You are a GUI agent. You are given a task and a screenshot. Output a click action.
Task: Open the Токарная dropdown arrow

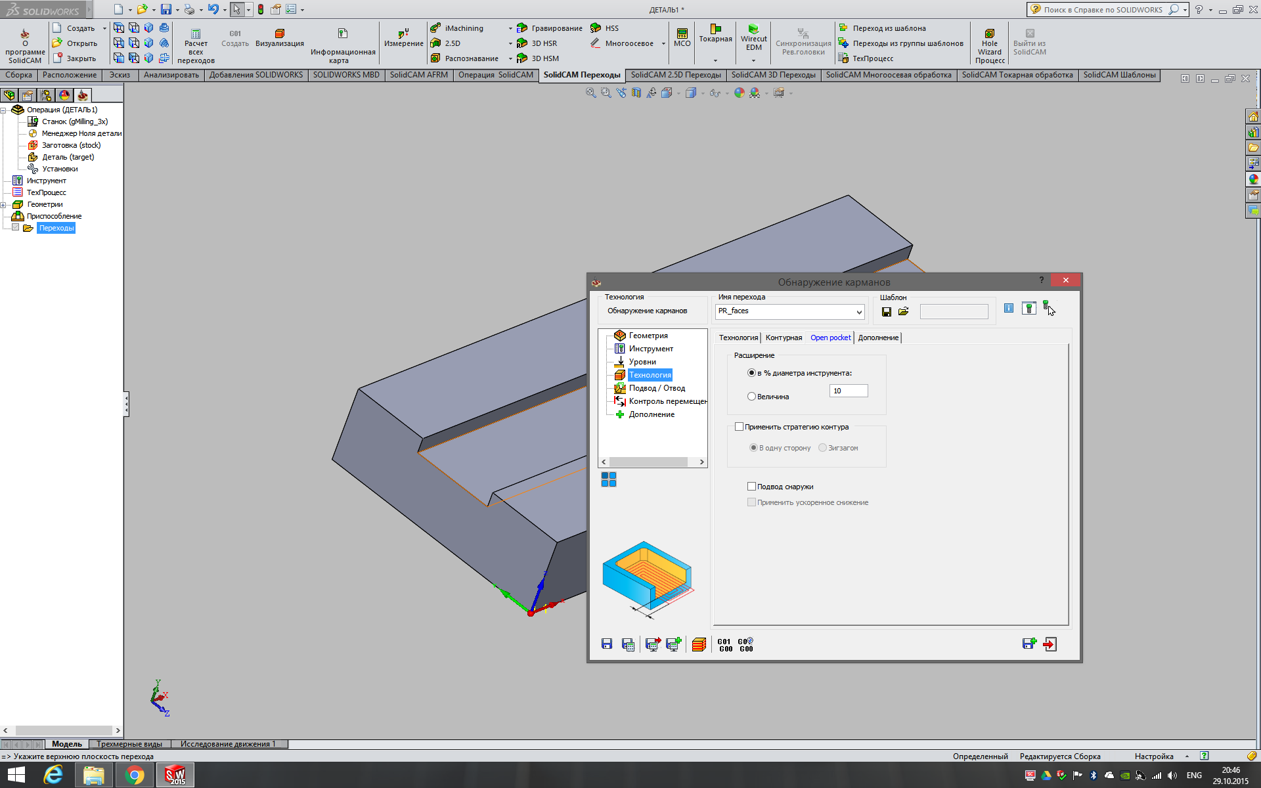click(x=715, y=60)
